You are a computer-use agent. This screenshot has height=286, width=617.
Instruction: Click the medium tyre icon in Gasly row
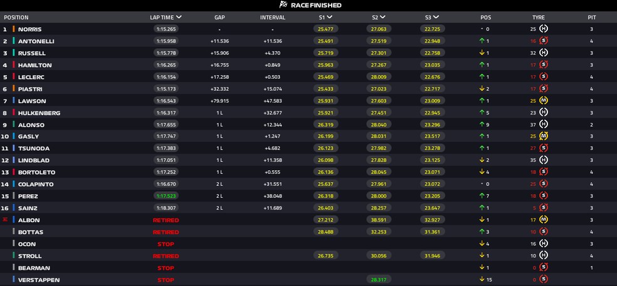[544, 136]
